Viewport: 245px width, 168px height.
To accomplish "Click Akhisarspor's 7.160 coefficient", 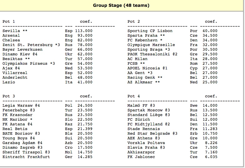I will (210, 152).
